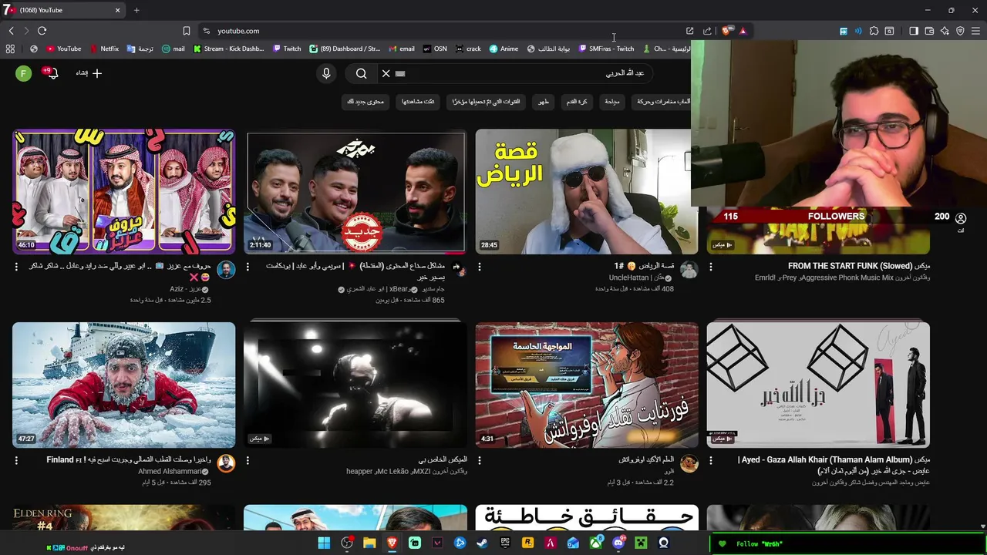Click the Aziz channel avatar
The image size is (987, 555).
point(226,270)
